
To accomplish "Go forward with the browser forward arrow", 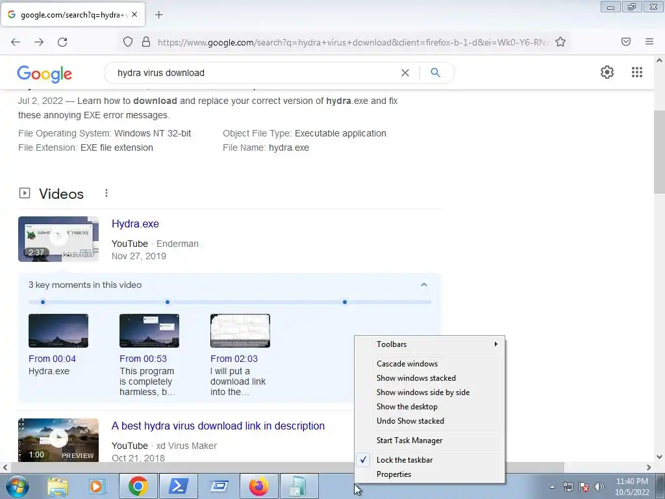I will coord(39,42).
